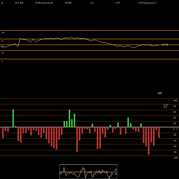Click the '-80' label on MR axis

click(175, 152)
